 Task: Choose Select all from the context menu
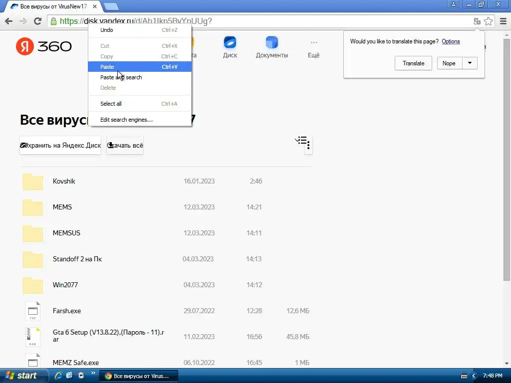pyautogui.click(x=140, y=104)
